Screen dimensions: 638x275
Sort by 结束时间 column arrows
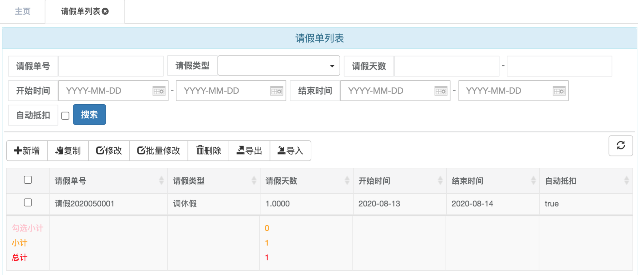pyautogui.click(x=533, y=181)
